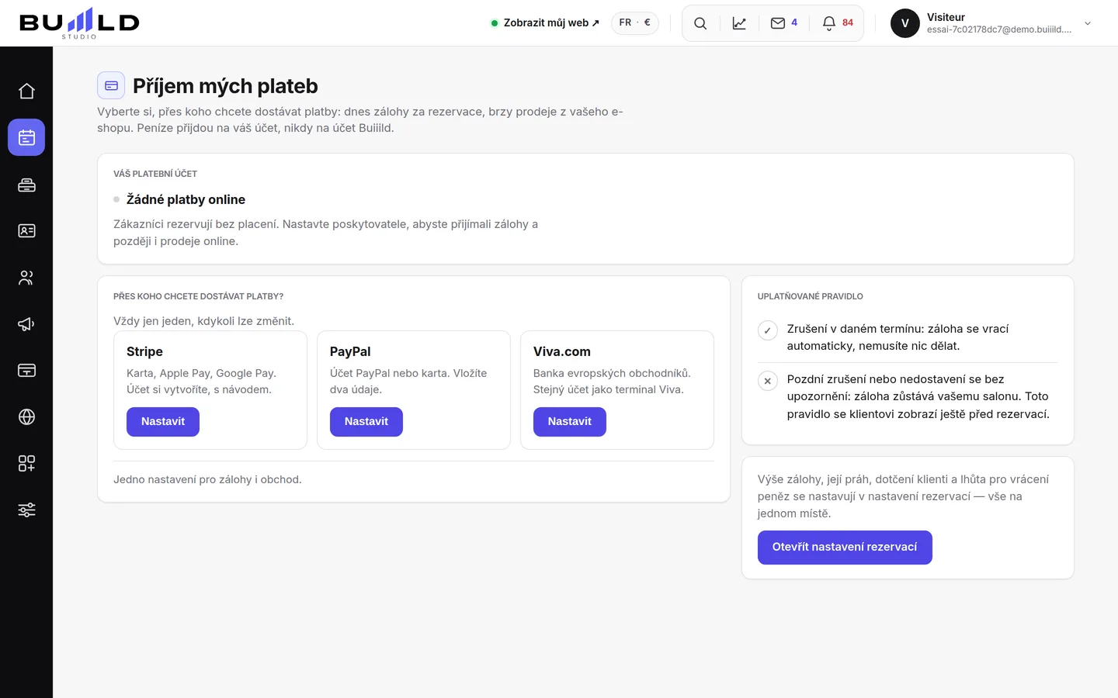Open the two-person users icon in the sidebar
Screen dimensions: 1118x698
coord(26,278)
